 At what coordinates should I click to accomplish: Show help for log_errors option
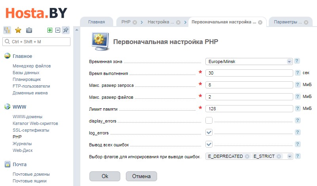point(297,132)
